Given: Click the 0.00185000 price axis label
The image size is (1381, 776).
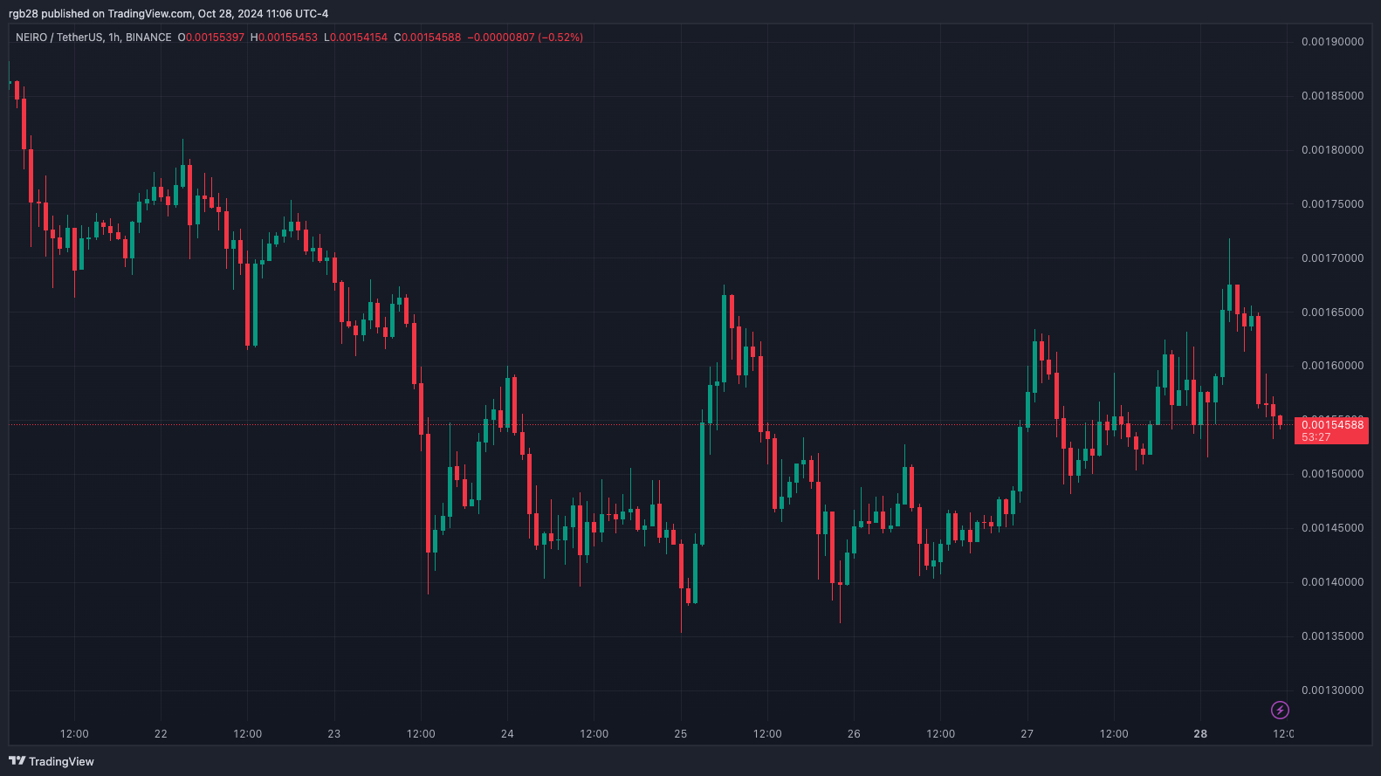Looking at the screenshot, I should [1332, 96].
